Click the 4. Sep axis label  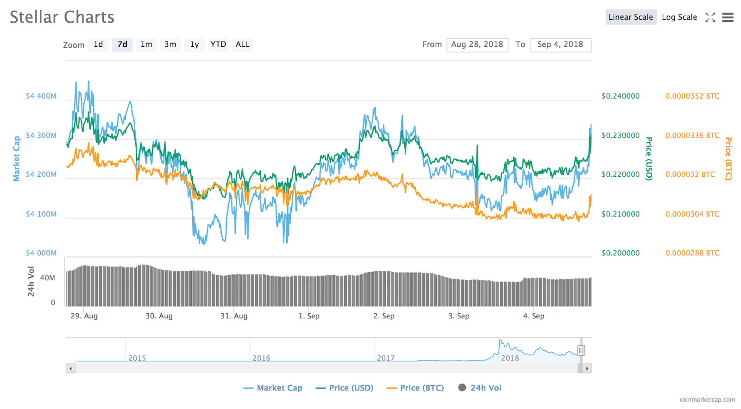click(534, 316)
